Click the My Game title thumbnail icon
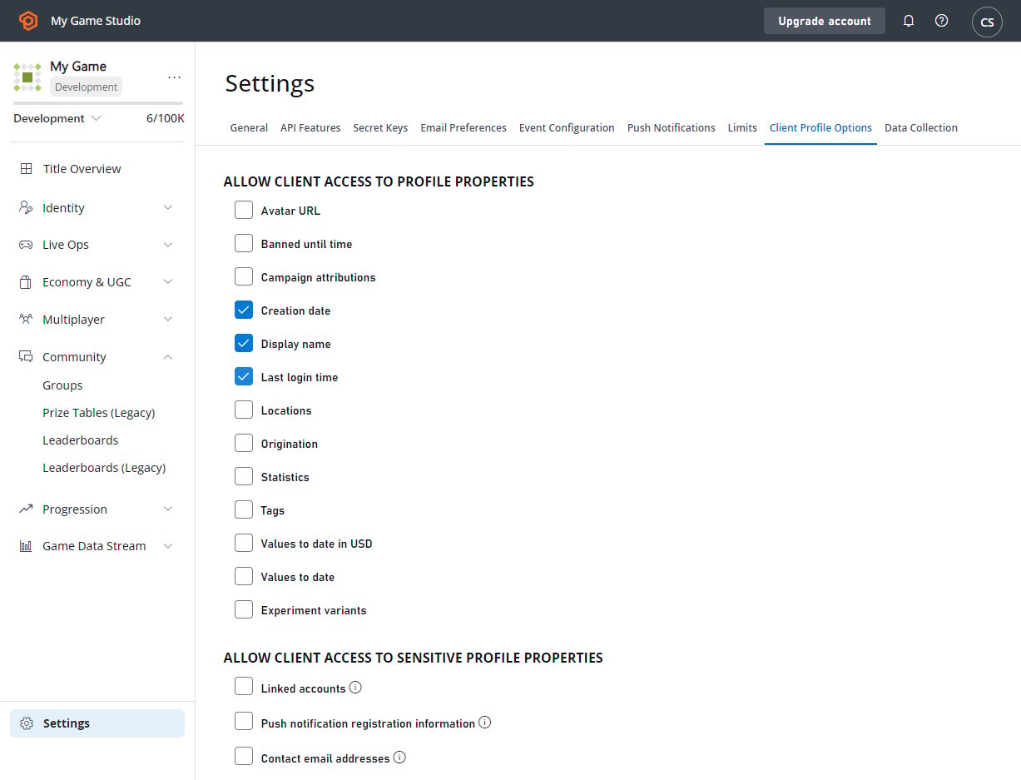 pos(27,77)
